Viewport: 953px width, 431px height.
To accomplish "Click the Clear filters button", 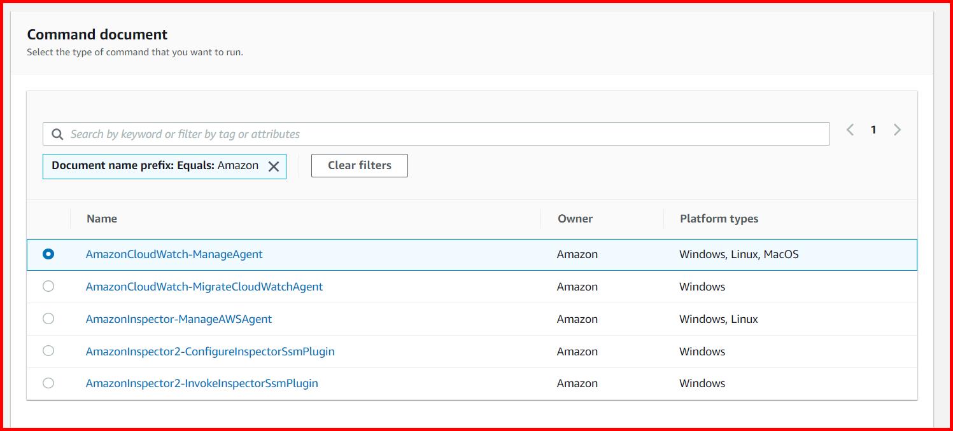I will [x=359, y=165].
